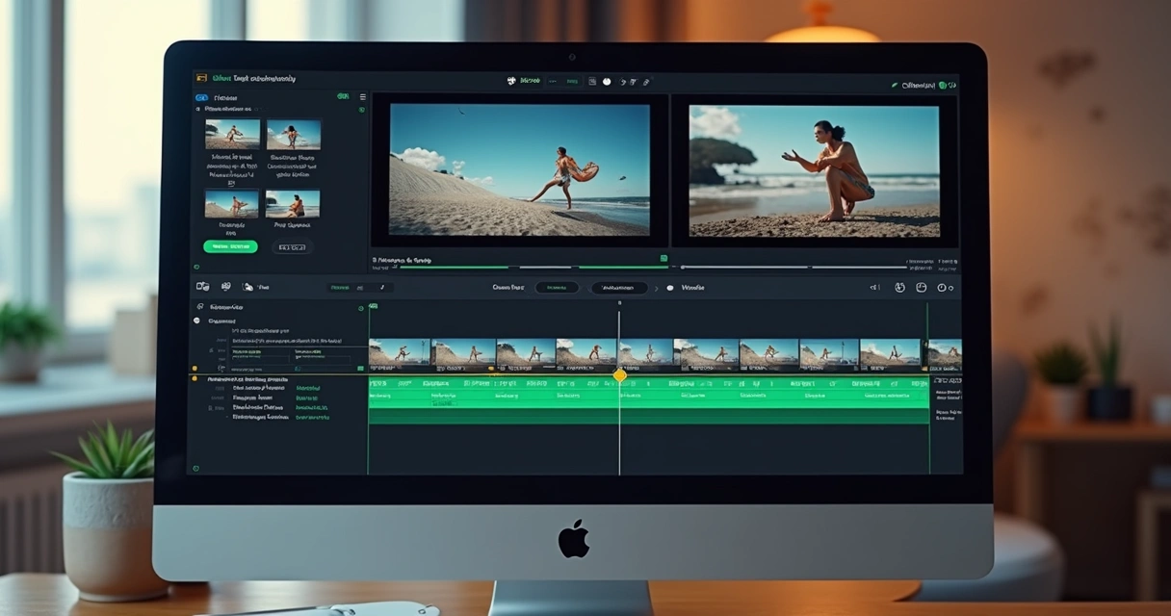Click the green-highlighted pill tab in the timeline toolbar
1171x616 pixels.
[x=557, y=288]
